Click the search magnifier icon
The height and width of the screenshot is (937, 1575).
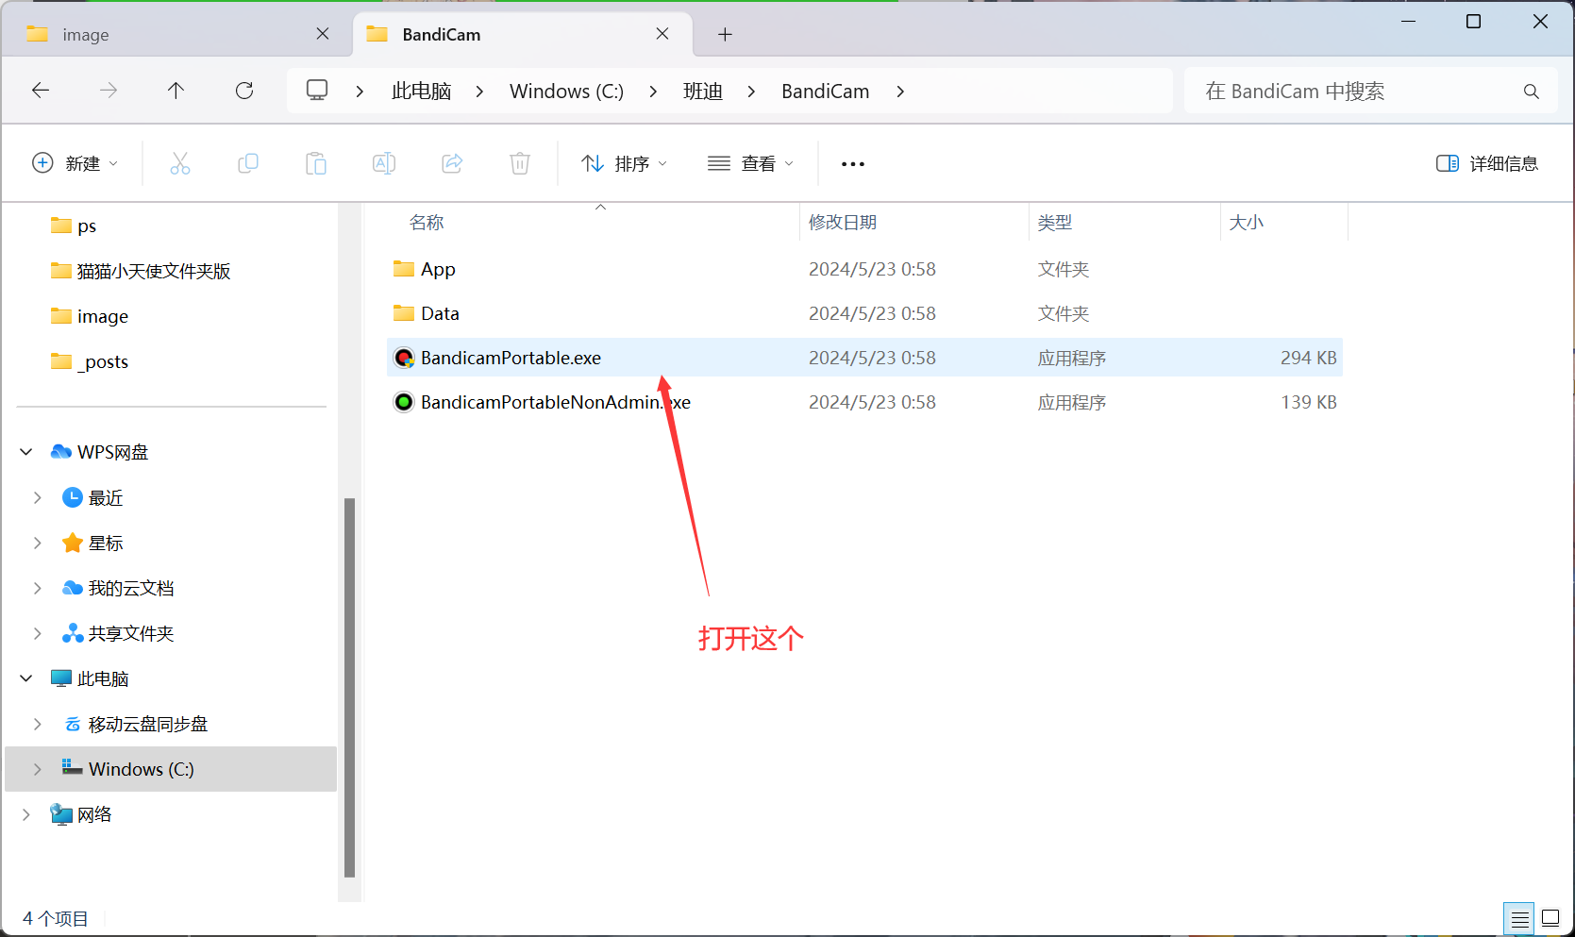[1531, 92]
